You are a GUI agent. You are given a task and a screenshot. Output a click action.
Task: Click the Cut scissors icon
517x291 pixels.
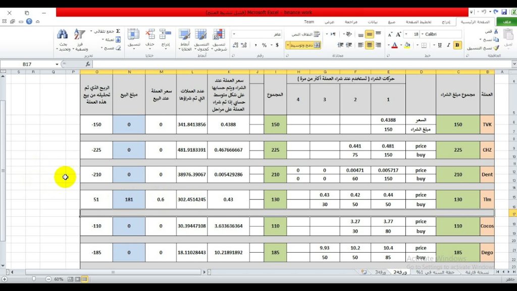click(496, 31)
